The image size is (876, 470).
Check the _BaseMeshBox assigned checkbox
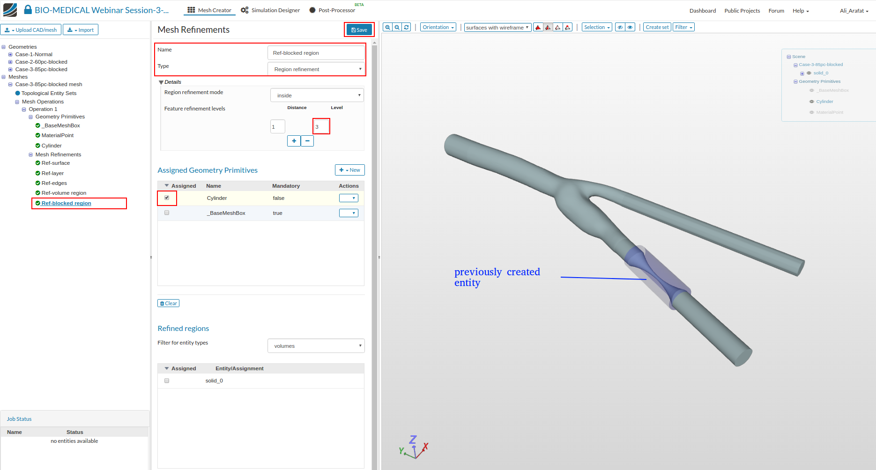(167, 213)
